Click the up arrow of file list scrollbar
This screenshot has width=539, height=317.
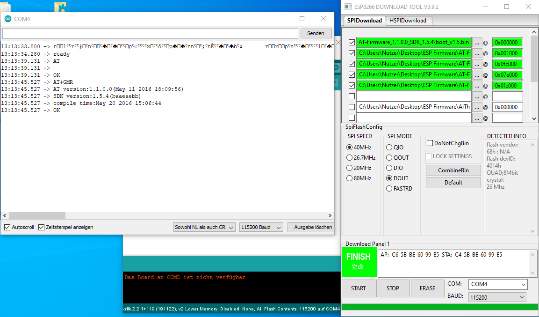(x=534, y=32)
